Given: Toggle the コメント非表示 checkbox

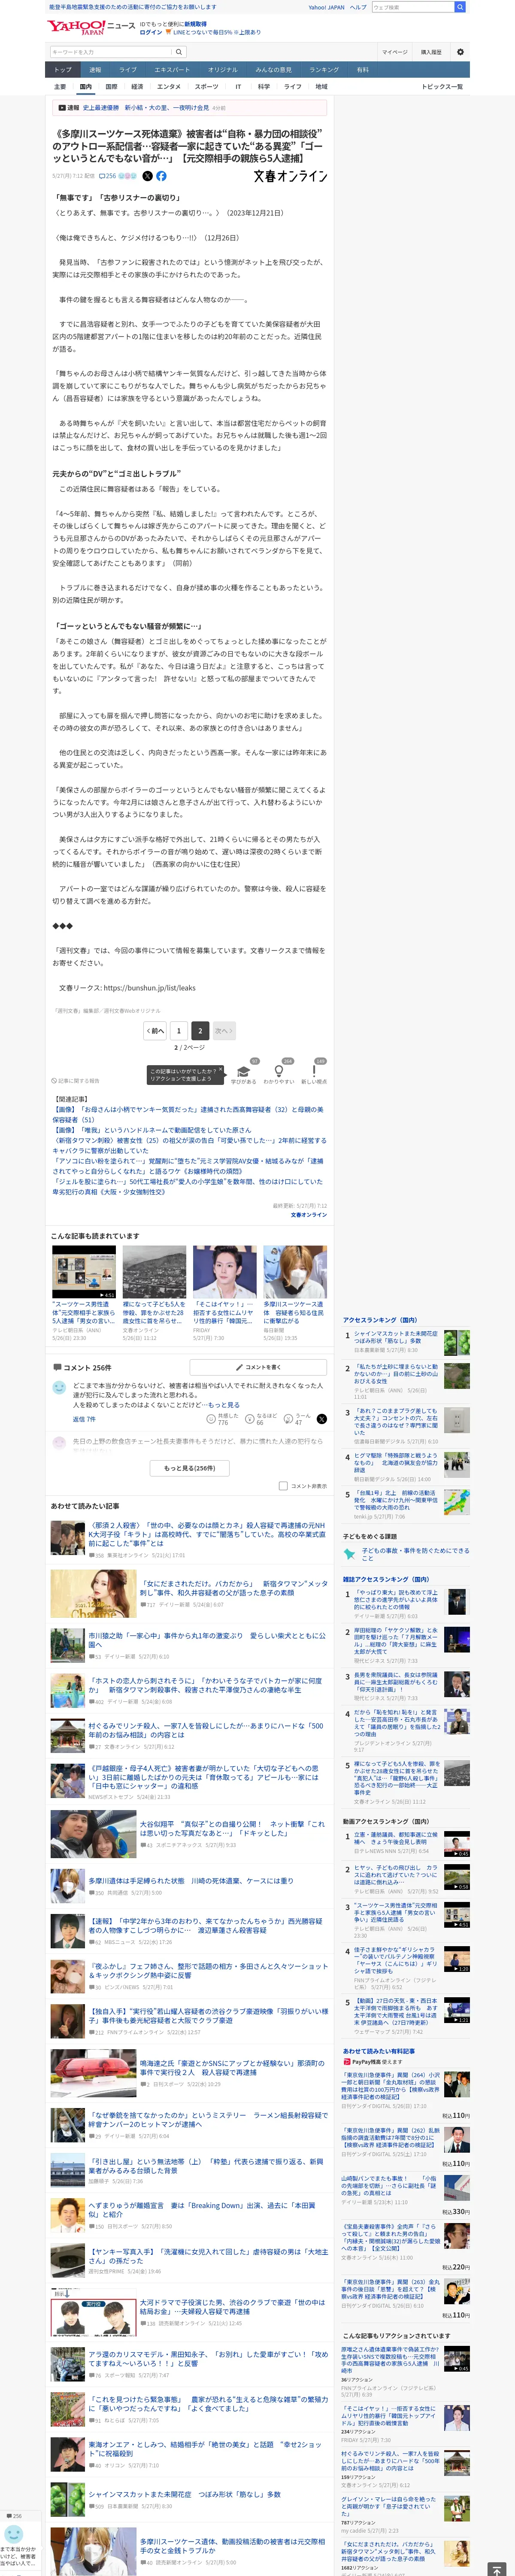Looking at the screenshot, I should point(283,1486).
